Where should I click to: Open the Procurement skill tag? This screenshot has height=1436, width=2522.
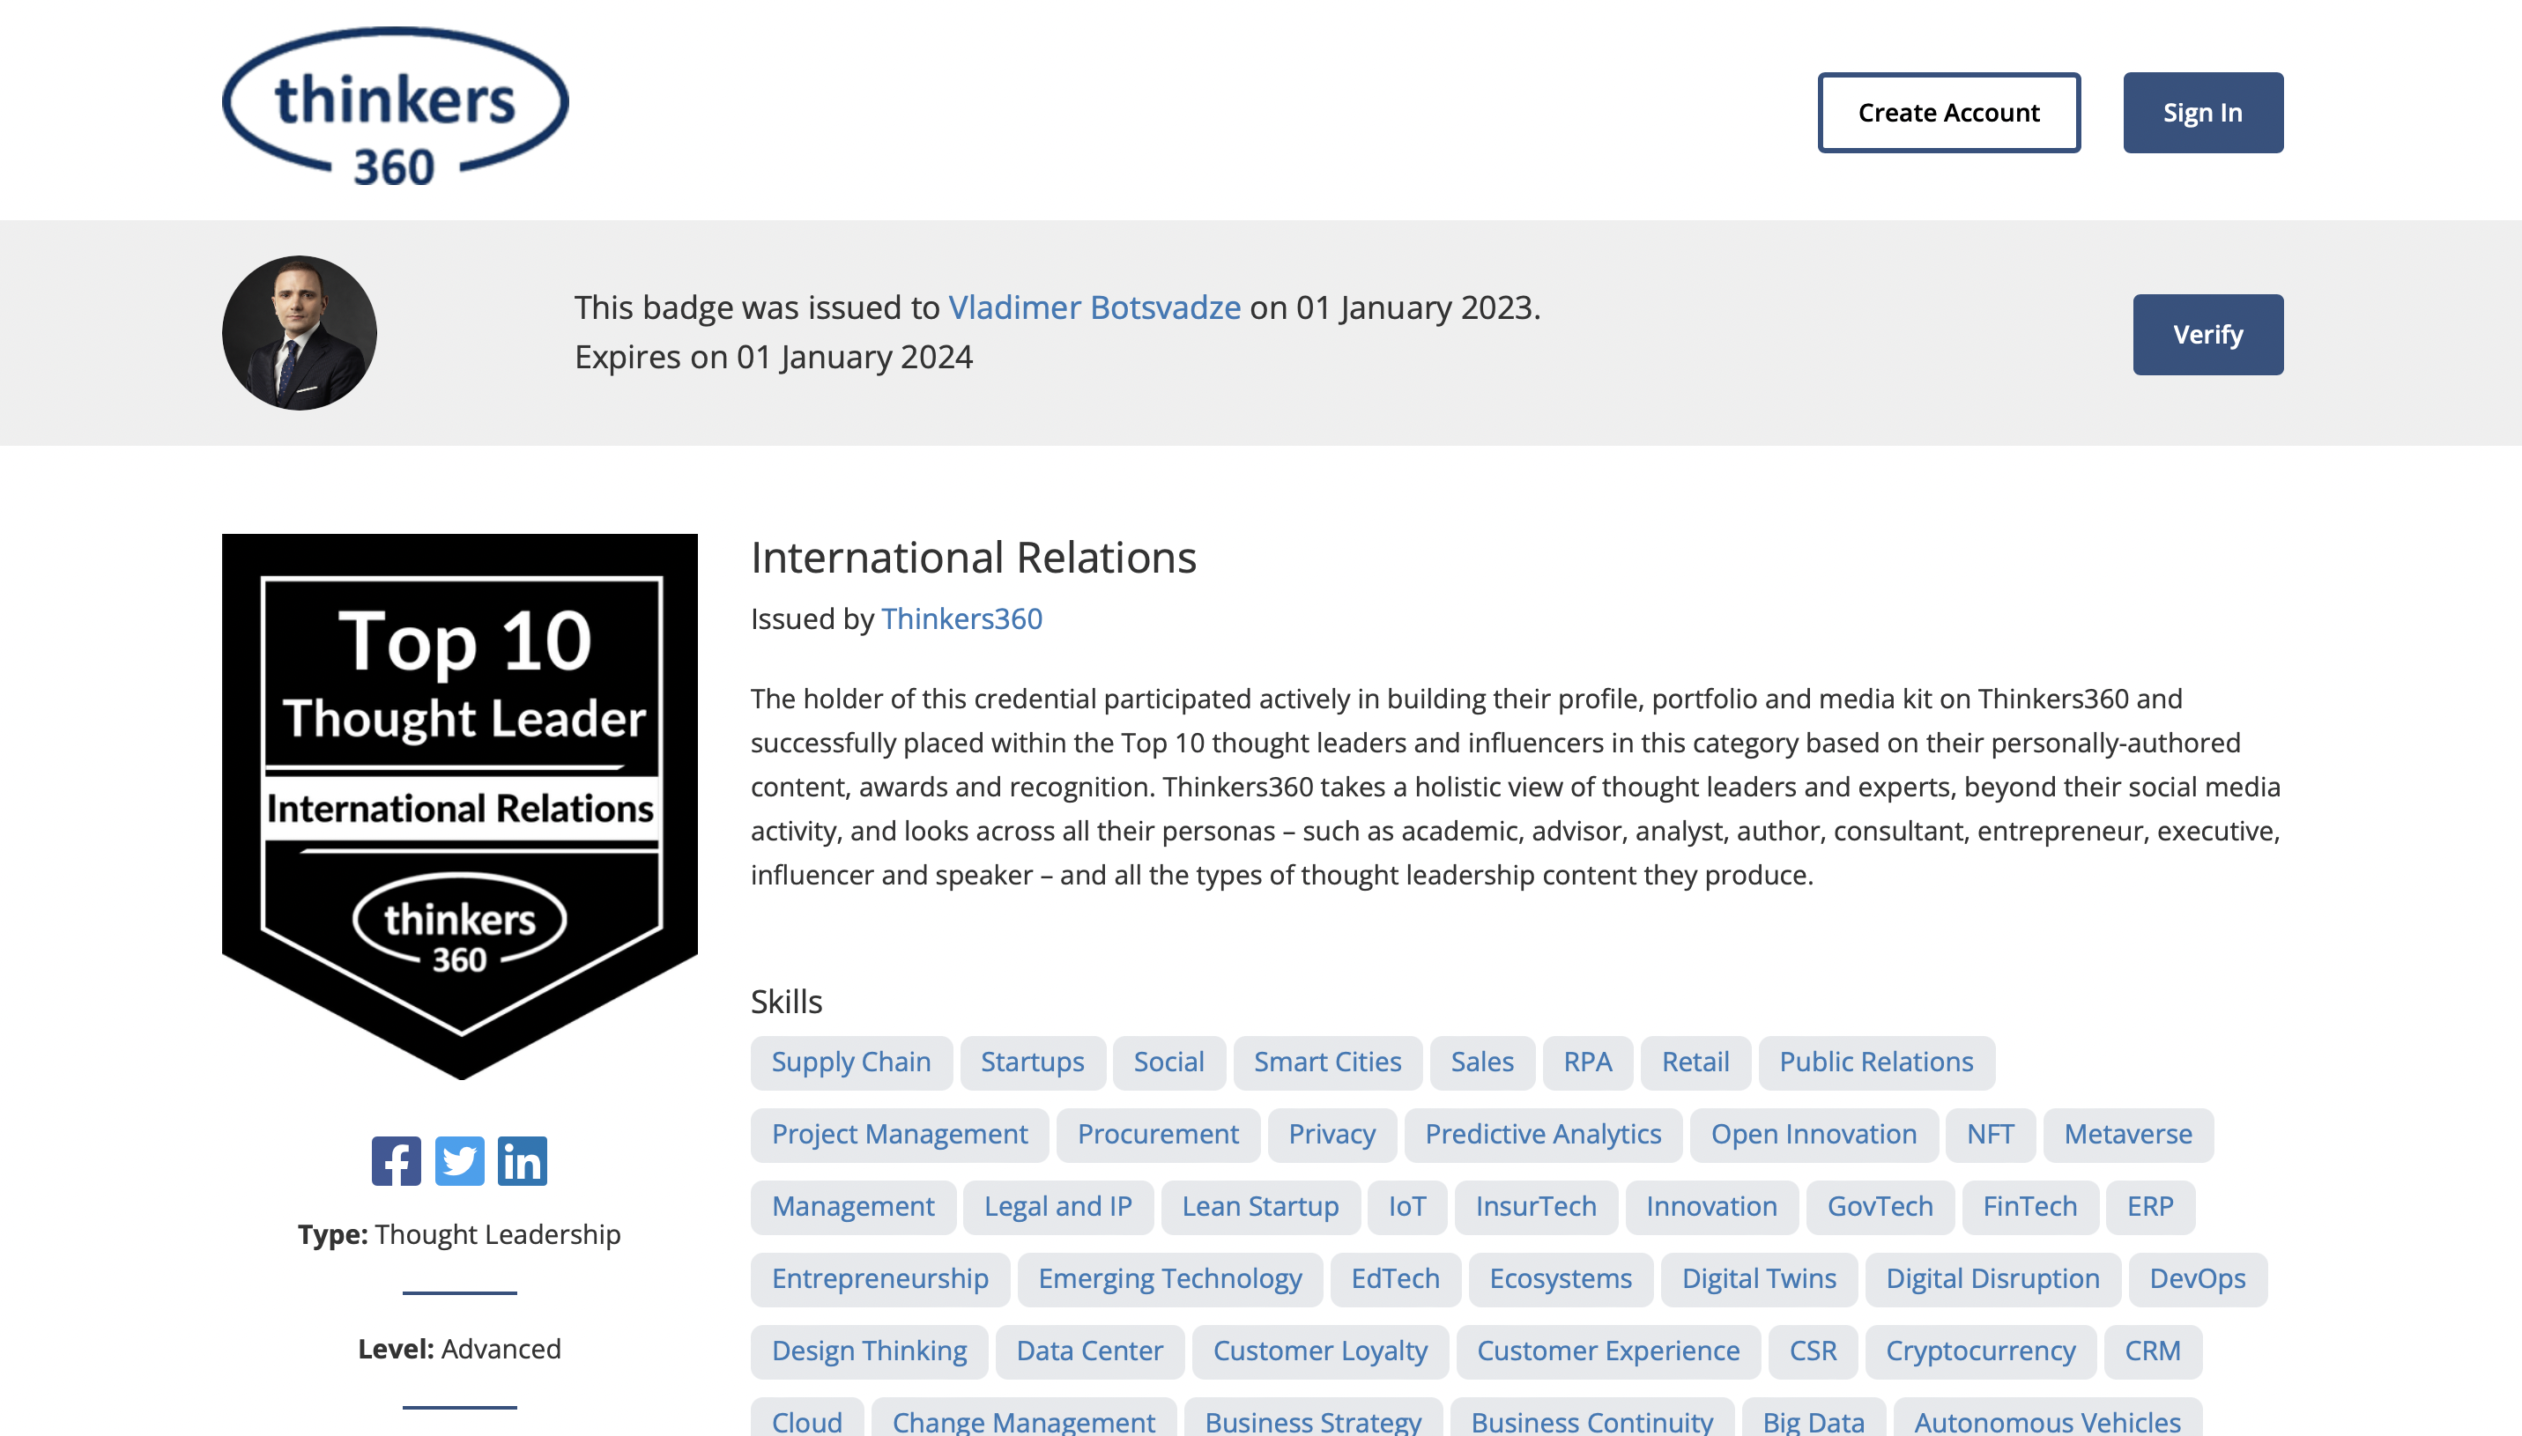1158,1134
